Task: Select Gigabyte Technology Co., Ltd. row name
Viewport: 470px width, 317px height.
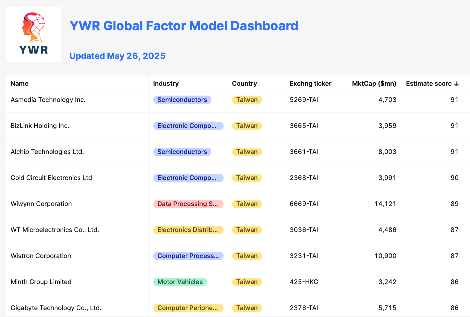Action: (56, 308)
